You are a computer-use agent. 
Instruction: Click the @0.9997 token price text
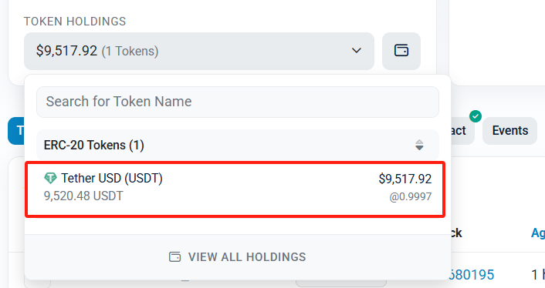411,197
